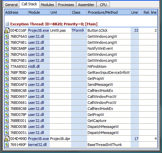Click source file icon for address 004D316F
The image size is (162, 153).
pyautogui.click(x=7, y=30)
